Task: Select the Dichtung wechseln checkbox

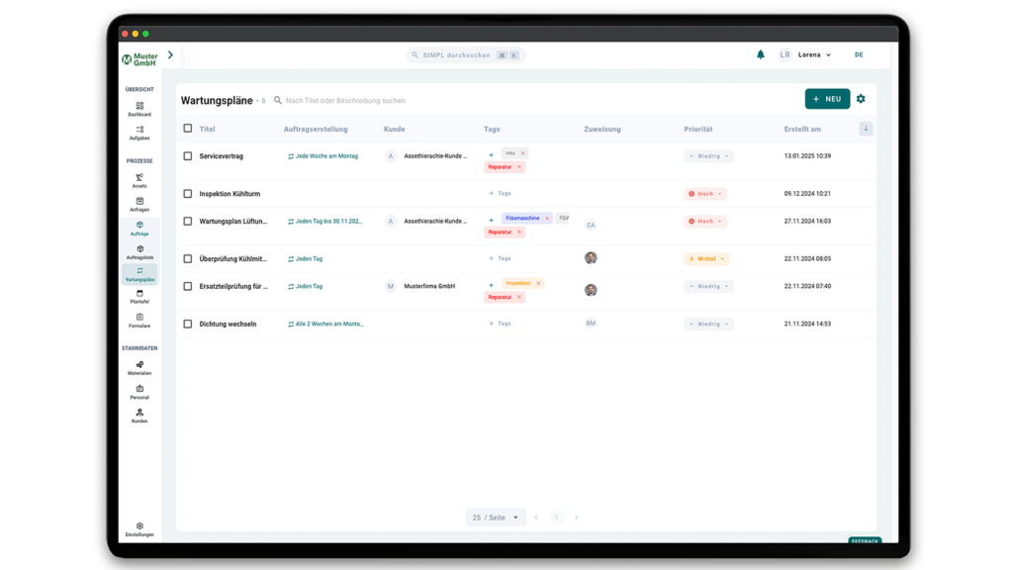Action: (x=188, y=324)
